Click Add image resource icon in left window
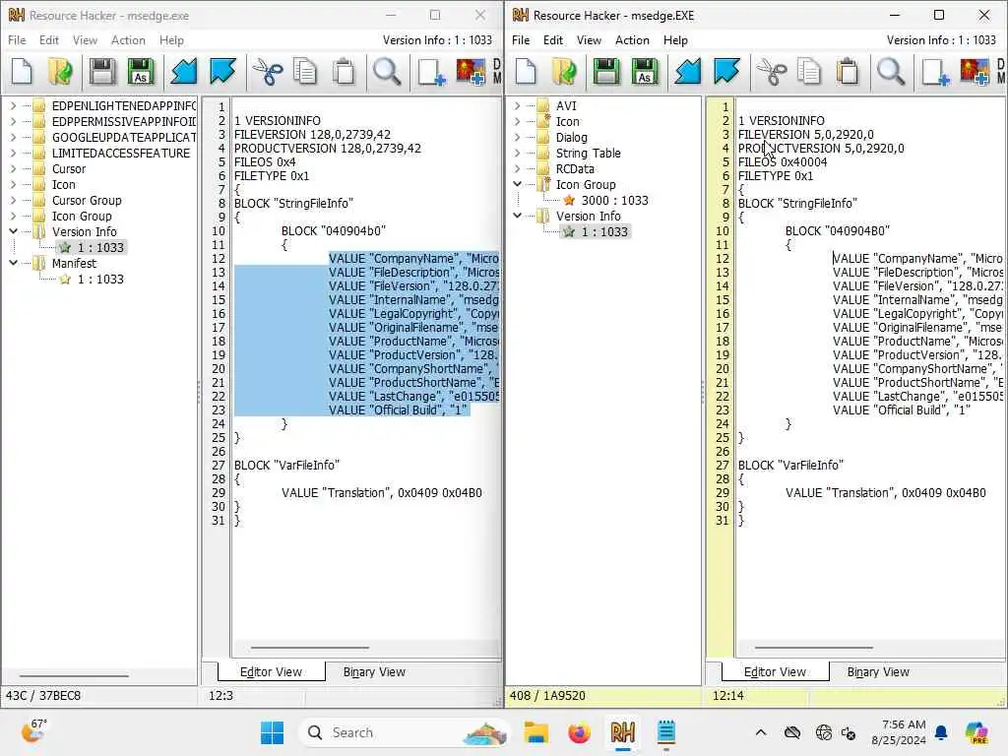1008x756 pixels. [x=471, y=71]
